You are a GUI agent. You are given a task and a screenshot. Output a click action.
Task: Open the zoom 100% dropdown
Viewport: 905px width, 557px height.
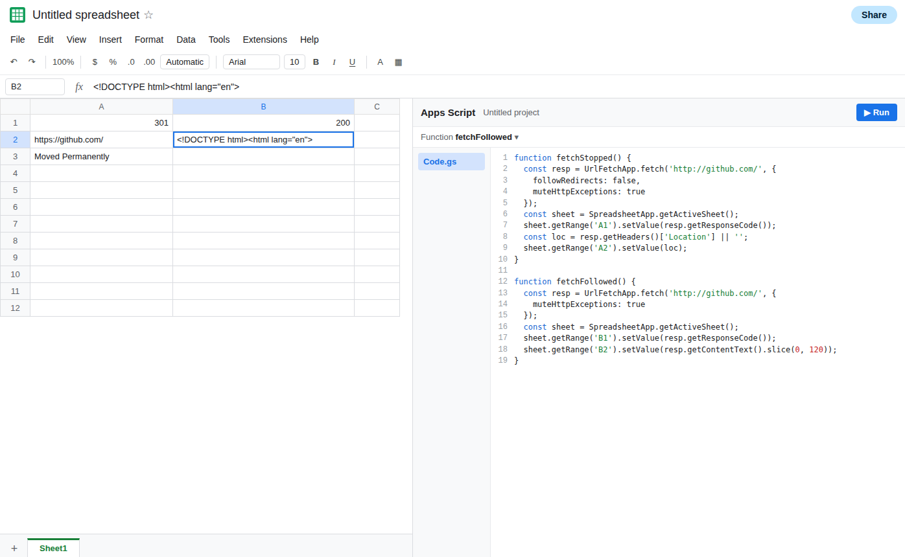pyautogui.click(x=64, y=62)
